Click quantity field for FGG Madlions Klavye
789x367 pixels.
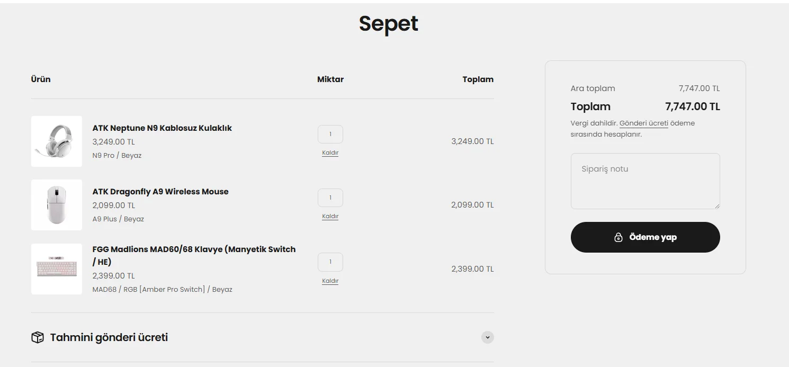coord(330,262)
